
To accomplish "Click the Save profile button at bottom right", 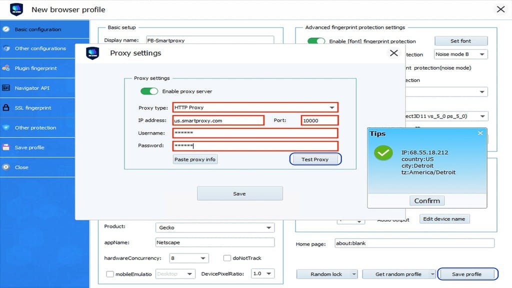I will coord(467,274).
